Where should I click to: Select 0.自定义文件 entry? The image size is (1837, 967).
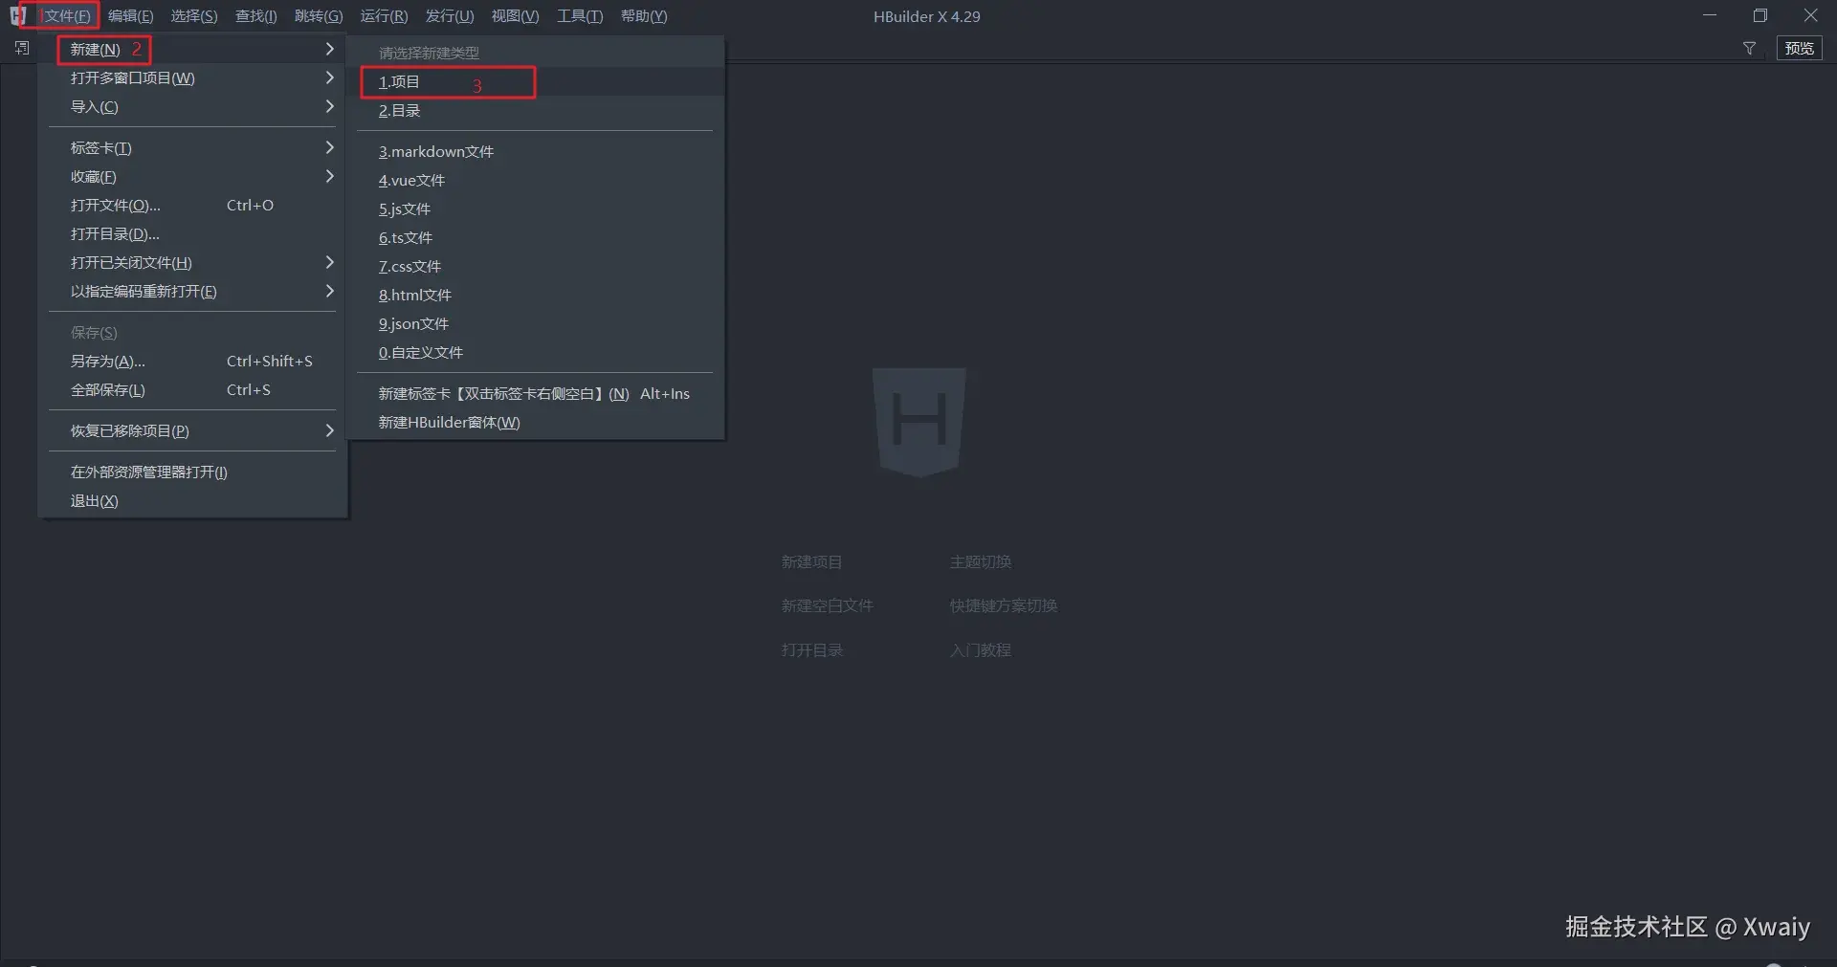[x=535, y=352]
